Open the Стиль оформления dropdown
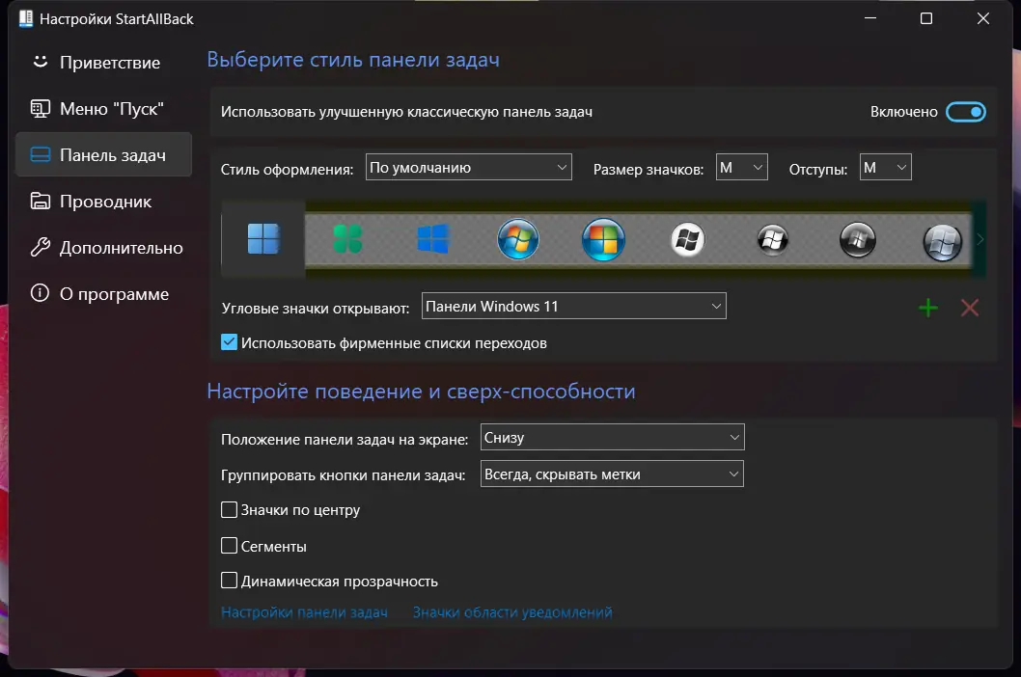This screenshot has height=677, width=1021. [468, 167]
